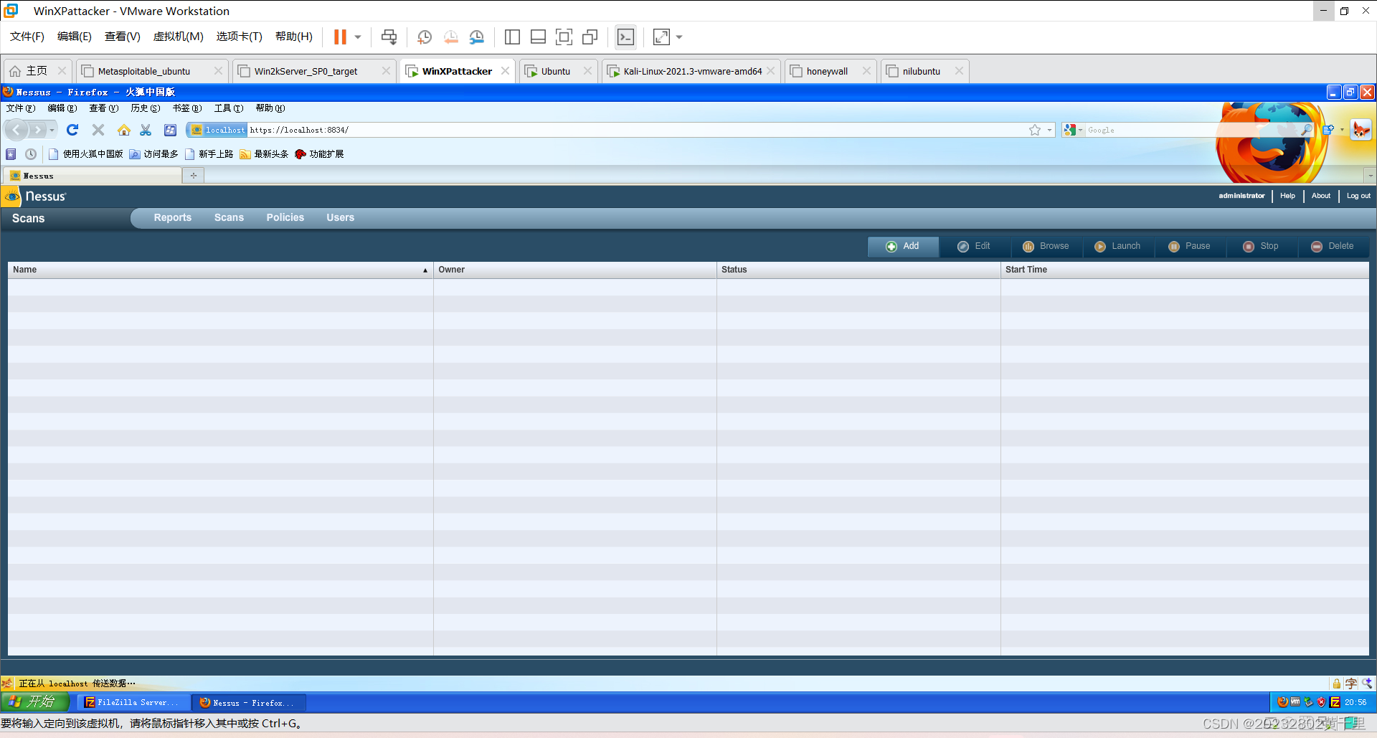The height and width of the screenshot is (738, 1377).
Task: Click the search magnifier icon
Action: (1306, 130)
